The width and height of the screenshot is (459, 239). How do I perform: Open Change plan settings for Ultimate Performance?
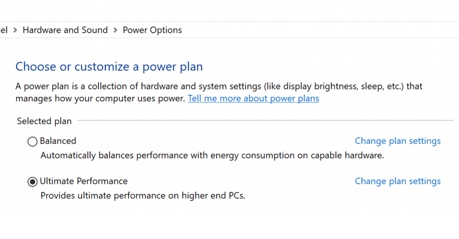coord(397,181)
